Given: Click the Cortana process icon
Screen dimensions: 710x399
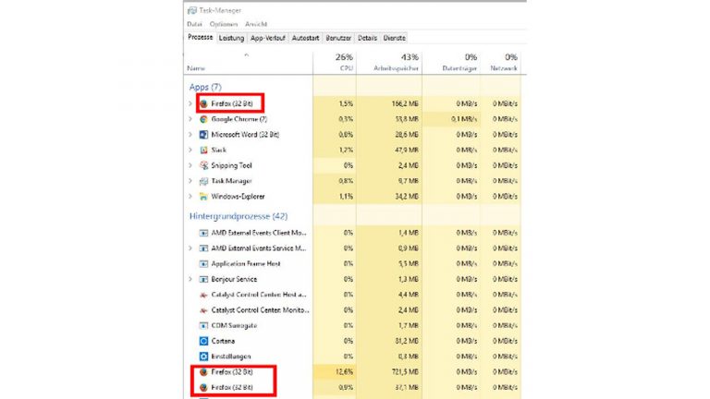Looking at the screenshot, I should tap(203, 340).
